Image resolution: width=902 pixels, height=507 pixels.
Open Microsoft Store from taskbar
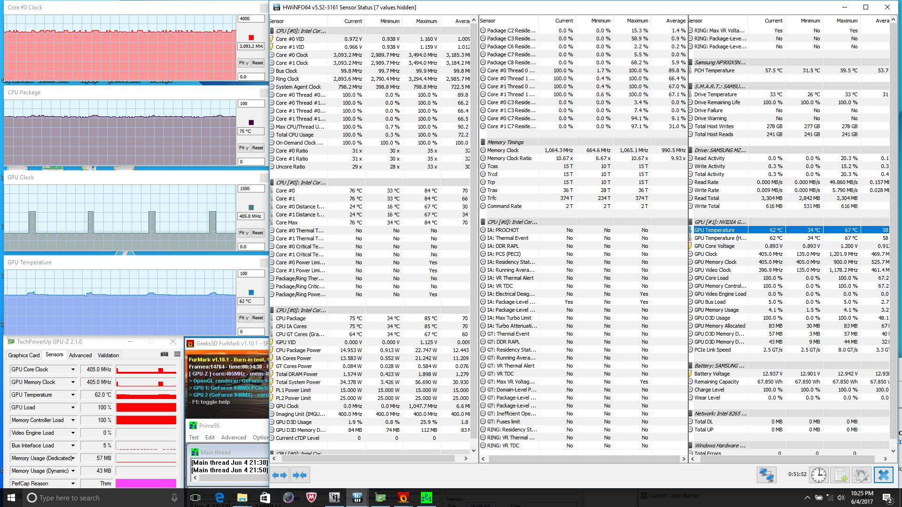click(265, 498)
